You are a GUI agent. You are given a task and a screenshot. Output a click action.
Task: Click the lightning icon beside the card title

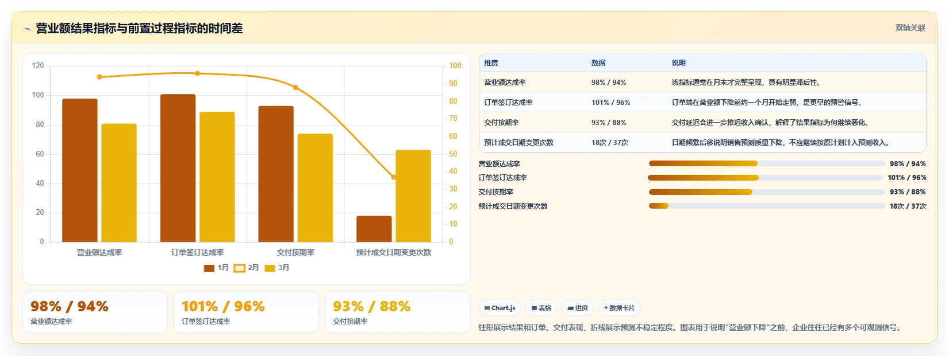click(27, 29)
